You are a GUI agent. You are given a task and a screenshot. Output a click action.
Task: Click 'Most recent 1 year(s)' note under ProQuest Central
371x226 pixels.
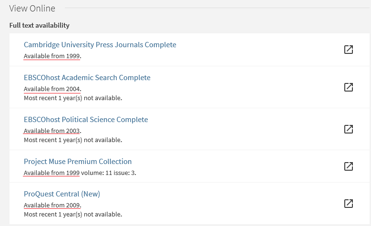(73, 215)
